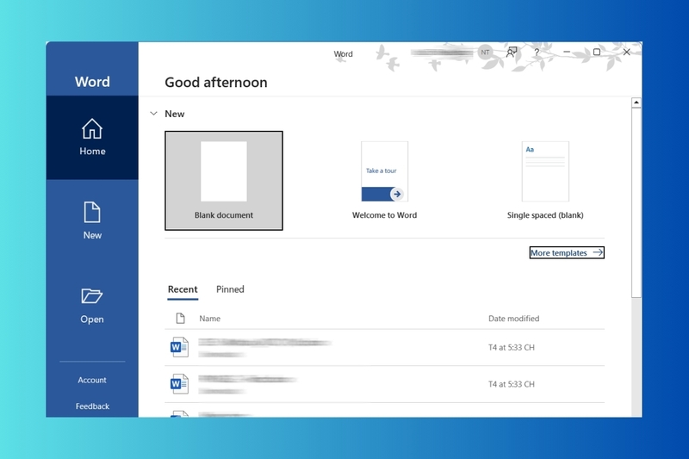Open the Welcome to Word tour template
The image size is (689, 459).
[384, 171]
